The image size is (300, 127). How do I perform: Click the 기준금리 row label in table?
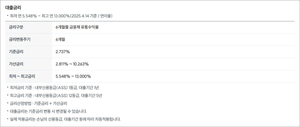click(x=16, y=52)
